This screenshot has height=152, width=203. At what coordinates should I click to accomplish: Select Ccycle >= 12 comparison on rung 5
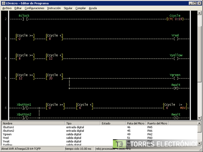pos(25,77)
